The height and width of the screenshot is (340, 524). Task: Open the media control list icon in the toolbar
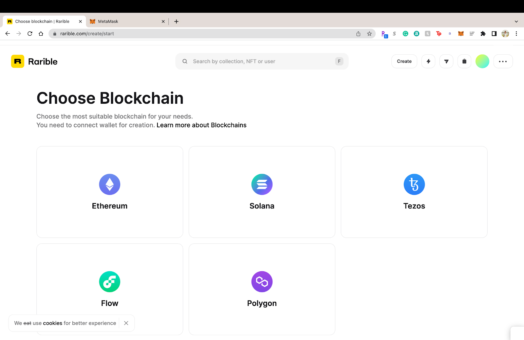pos(472,34)
